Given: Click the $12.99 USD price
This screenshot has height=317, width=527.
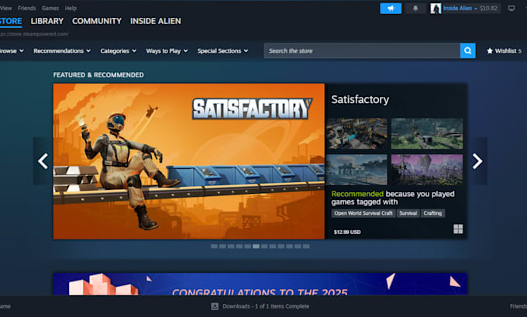Looking at the screenshot, I should pos(347,232).
